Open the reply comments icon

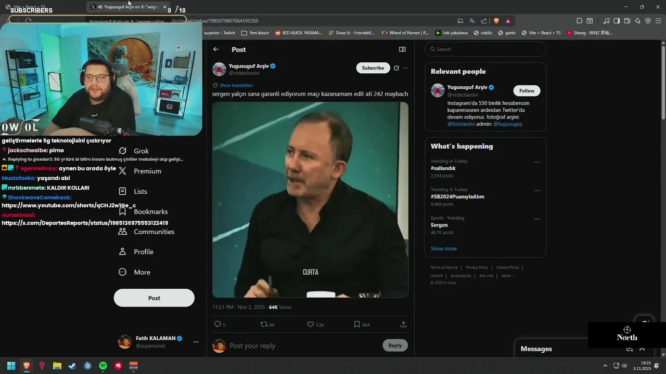coord(217,325)
